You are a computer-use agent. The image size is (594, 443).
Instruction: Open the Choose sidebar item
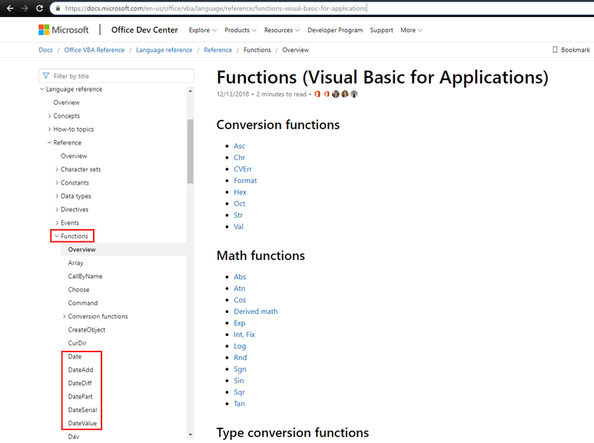[x=78, y=289]
